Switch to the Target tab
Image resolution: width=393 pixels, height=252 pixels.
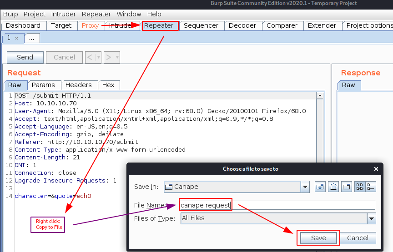pos(61,25)
